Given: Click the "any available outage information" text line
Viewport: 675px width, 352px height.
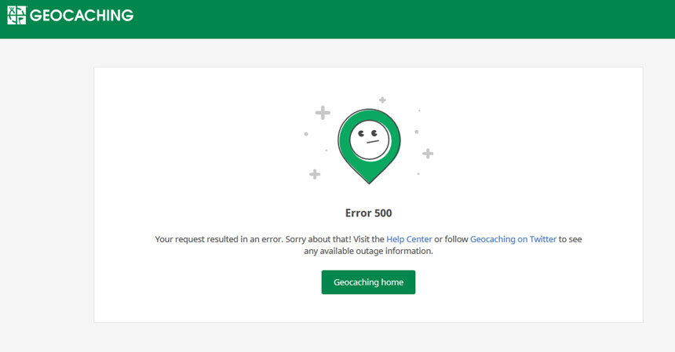Looking at the screenshot, I should [x=368, y=252].
